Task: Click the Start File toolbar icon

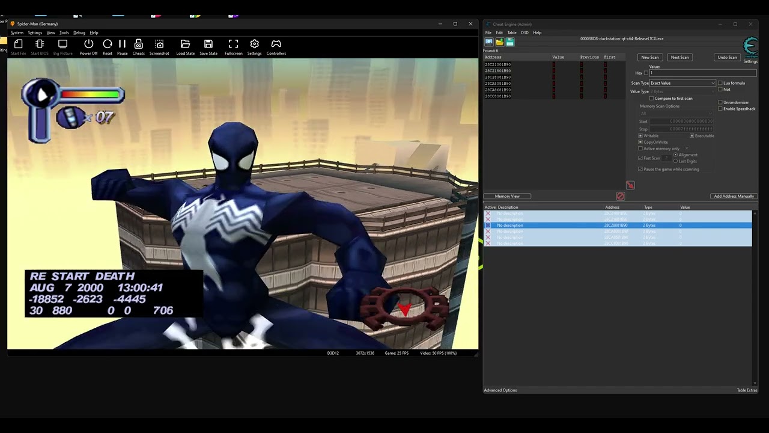Action: 19,44
